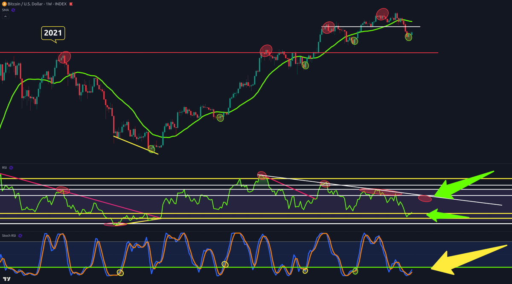Select the 2021 callout annotation
Screen dimensions: 512x284
pyautogui.click(x=53, y=32)
